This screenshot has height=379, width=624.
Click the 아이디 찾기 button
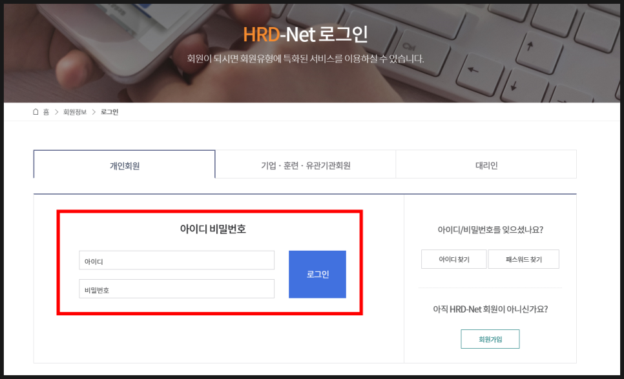click(454, 259)
